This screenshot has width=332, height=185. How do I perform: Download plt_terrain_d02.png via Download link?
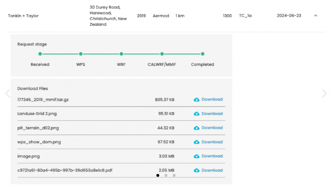coord(212,128)
